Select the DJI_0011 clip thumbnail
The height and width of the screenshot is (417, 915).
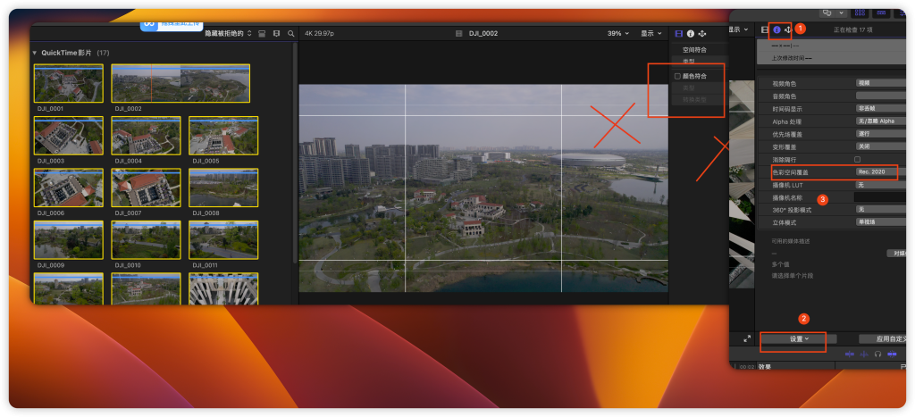pos(223,239)
